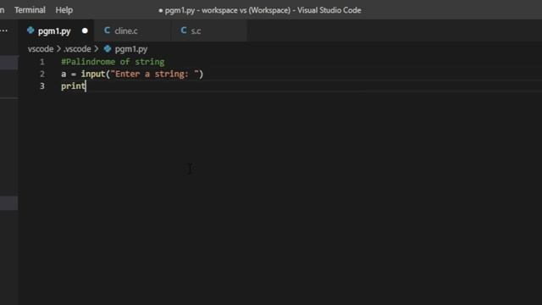Image resolution: width=542 pixels, height=305 pixels.
Task: Expand the chevron after .vscode breadcrumb
Action: tap(96, 49)
